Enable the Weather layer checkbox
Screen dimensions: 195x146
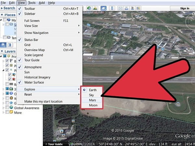(7, 98)
